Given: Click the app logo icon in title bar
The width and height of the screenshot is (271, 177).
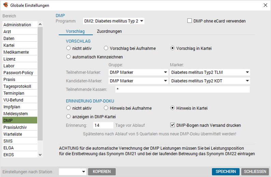Looking at the screenshot, I should 5,5.
